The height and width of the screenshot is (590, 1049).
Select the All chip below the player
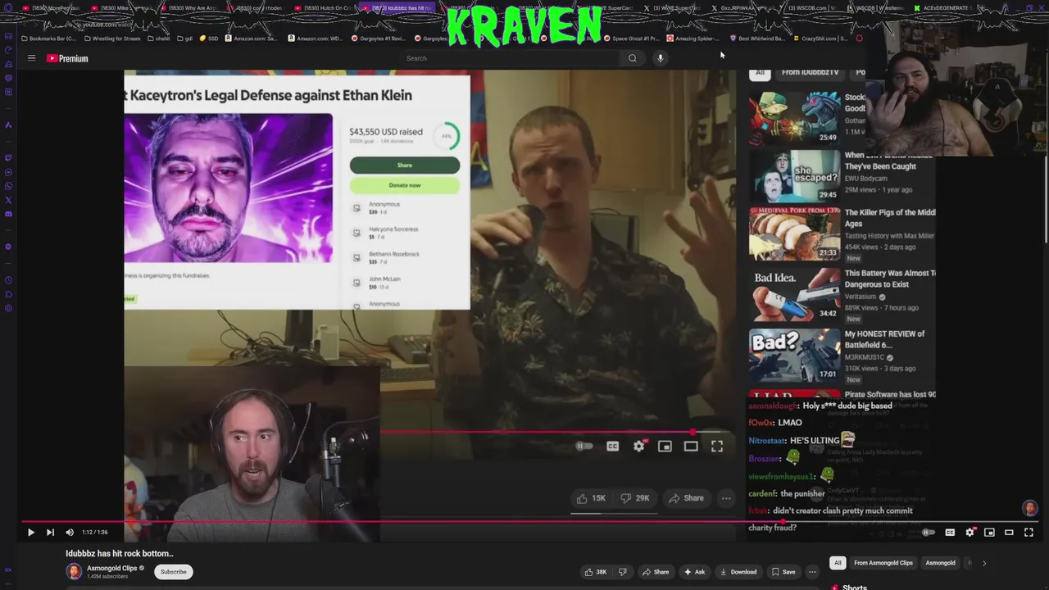coord(838,563)
